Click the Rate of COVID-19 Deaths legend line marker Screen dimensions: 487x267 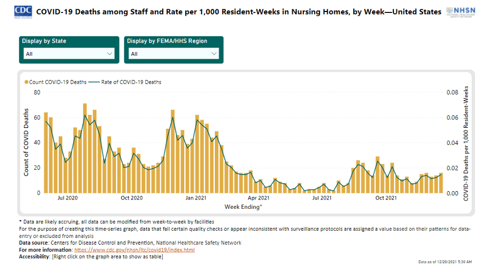tap(94, 82)
